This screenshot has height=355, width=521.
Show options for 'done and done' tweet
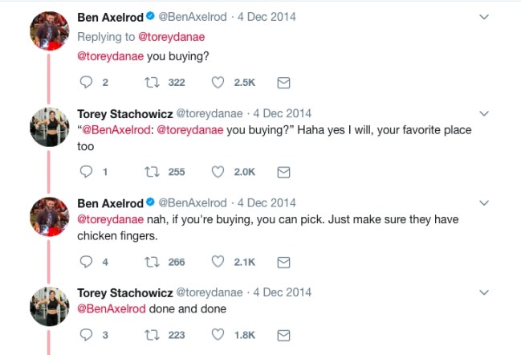(x=483, y=292)
